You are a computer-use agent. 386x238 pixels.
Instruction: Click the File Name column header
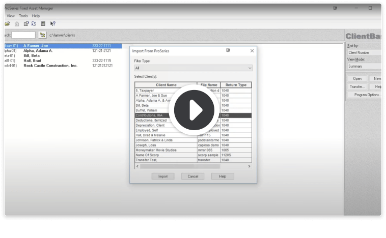click(209, 85)
